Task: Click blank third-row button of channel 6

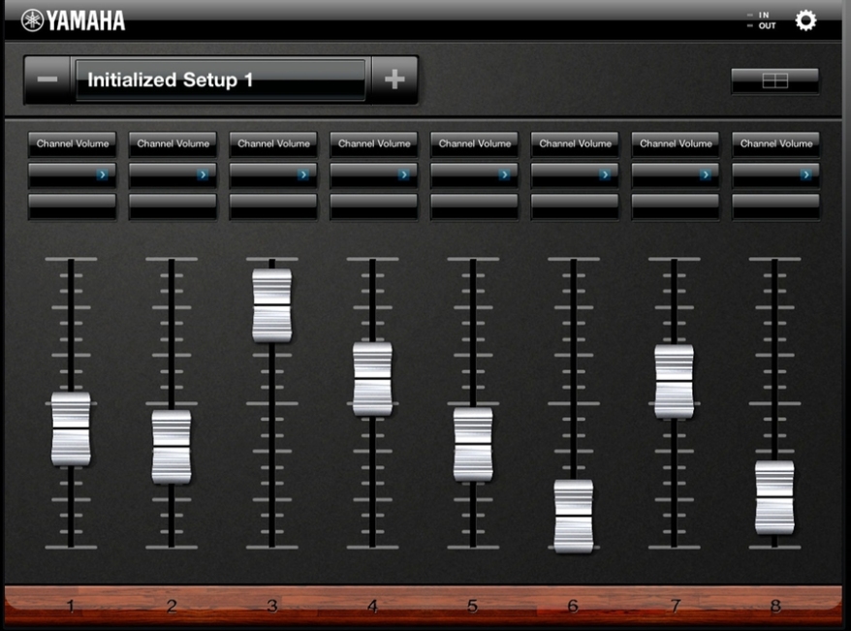Action: point(575,206)
